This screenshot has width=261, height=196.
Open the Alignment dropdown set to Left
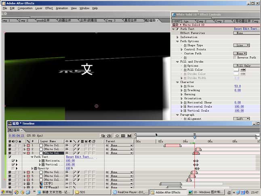(242, 119)
